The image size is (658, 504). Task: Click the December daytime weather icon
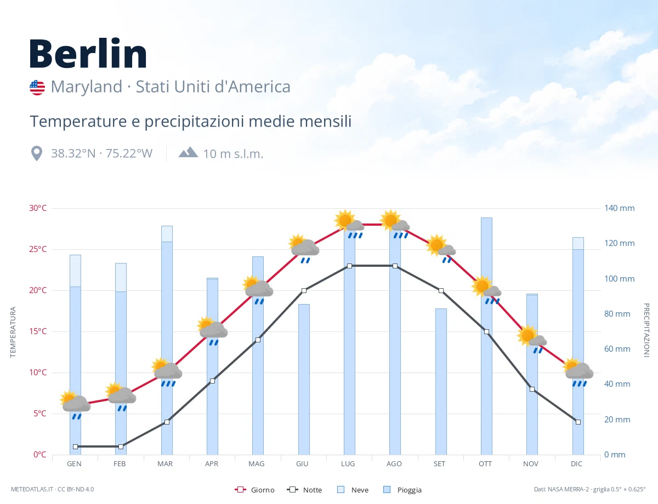point(578,372)
